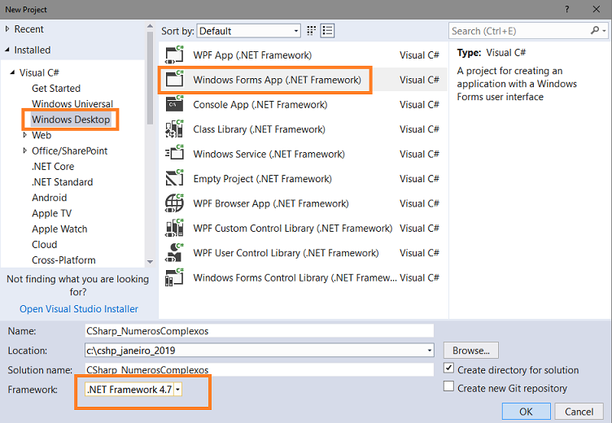Viewport: 612px width, 423px height.
Task: Collapse the Visual C# tree node
Action: (x=12, y=72)
